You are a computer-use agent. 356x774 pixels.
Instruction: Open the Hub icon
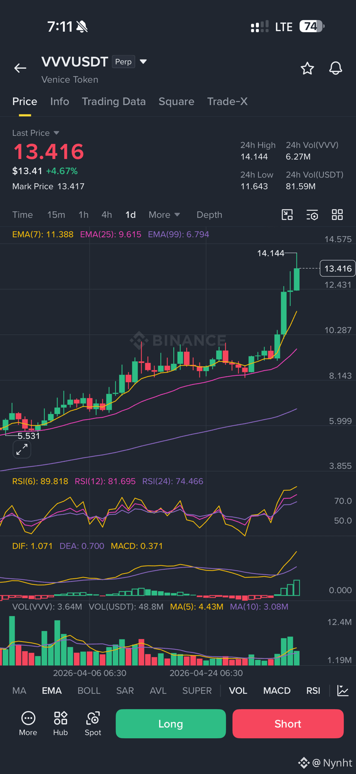pos(60,724)
